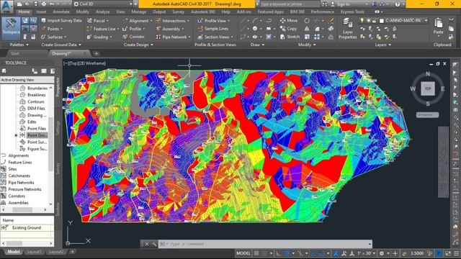This screenshot has width=461, height=259.
Task: Click the Annotation Monitor plus icon
Action: click(395, 253)
